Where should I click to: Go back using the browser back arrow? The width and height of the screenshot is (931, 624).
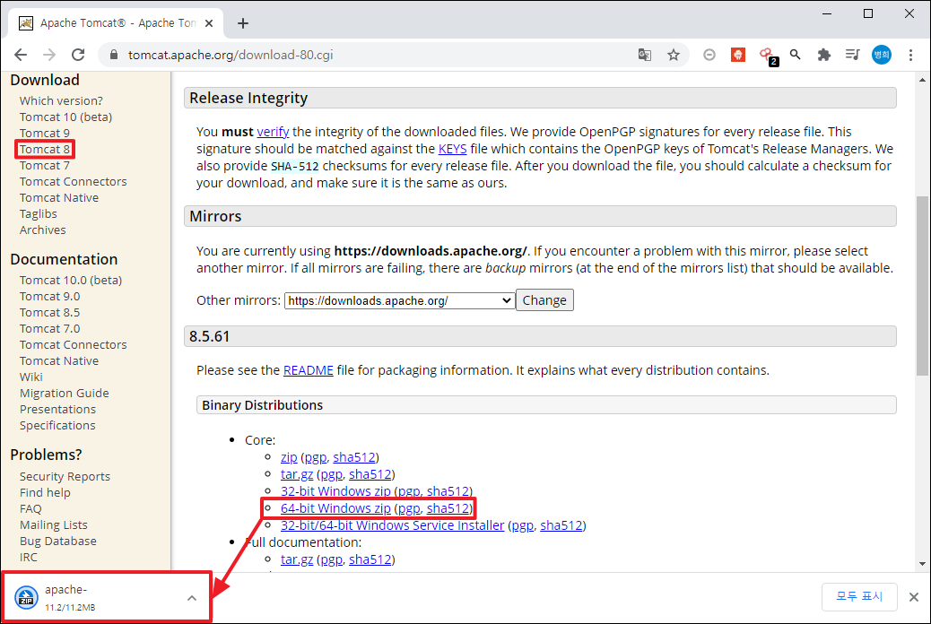pyautogui.click(x=21, y=55)
